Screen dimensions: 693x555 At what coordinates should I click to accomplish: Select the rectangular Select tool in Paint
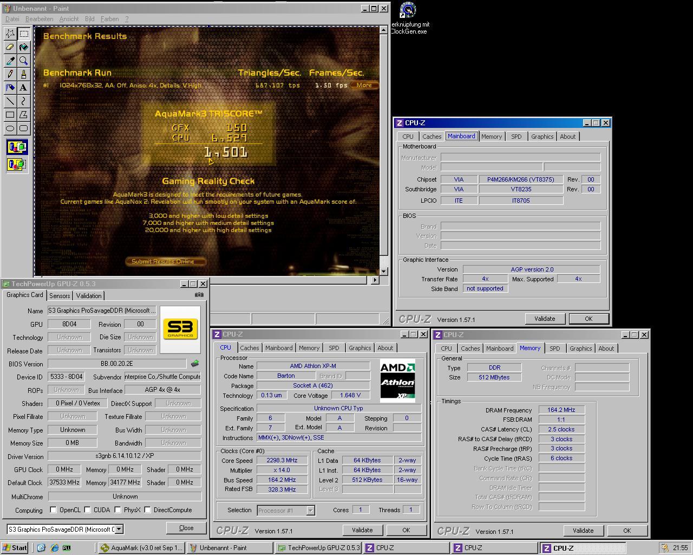(x=24, y=34)
